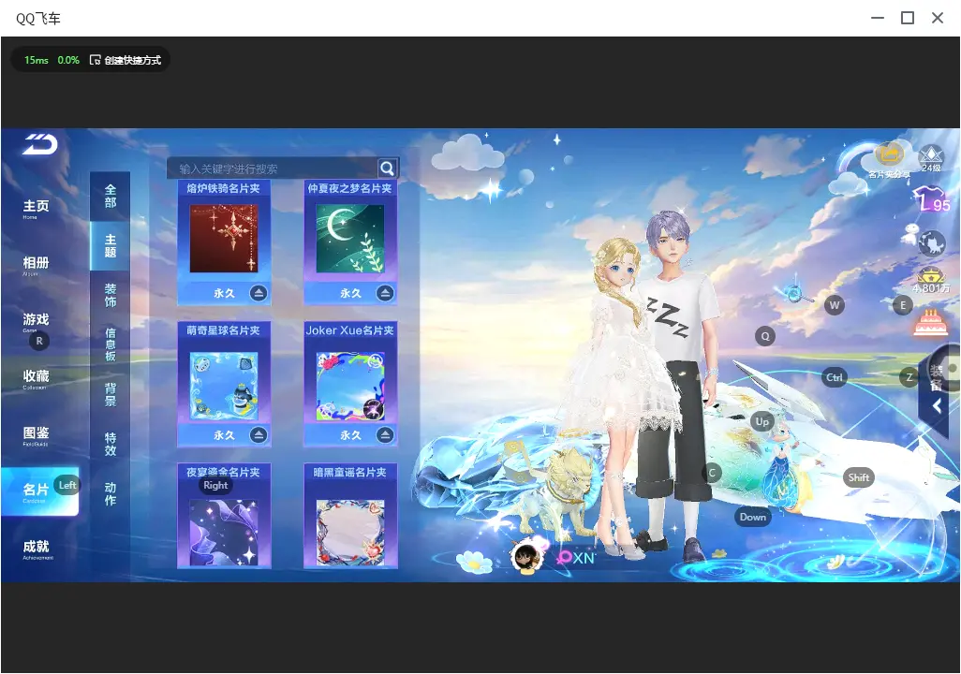The height and width of the screenshot is (674, 961).
Task: Go to the 主页 Home menu
Action: [x=36, y=209]
